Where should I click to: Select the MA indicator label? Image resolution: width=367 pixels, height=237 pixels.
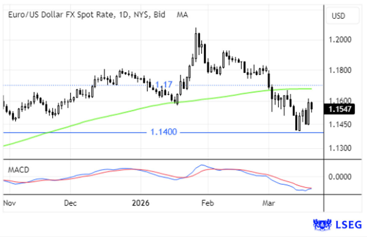(182, 15)
